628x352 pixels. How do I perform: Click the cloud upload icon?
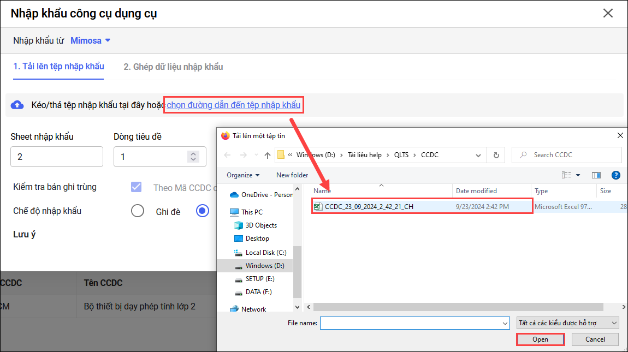(17, 105)
